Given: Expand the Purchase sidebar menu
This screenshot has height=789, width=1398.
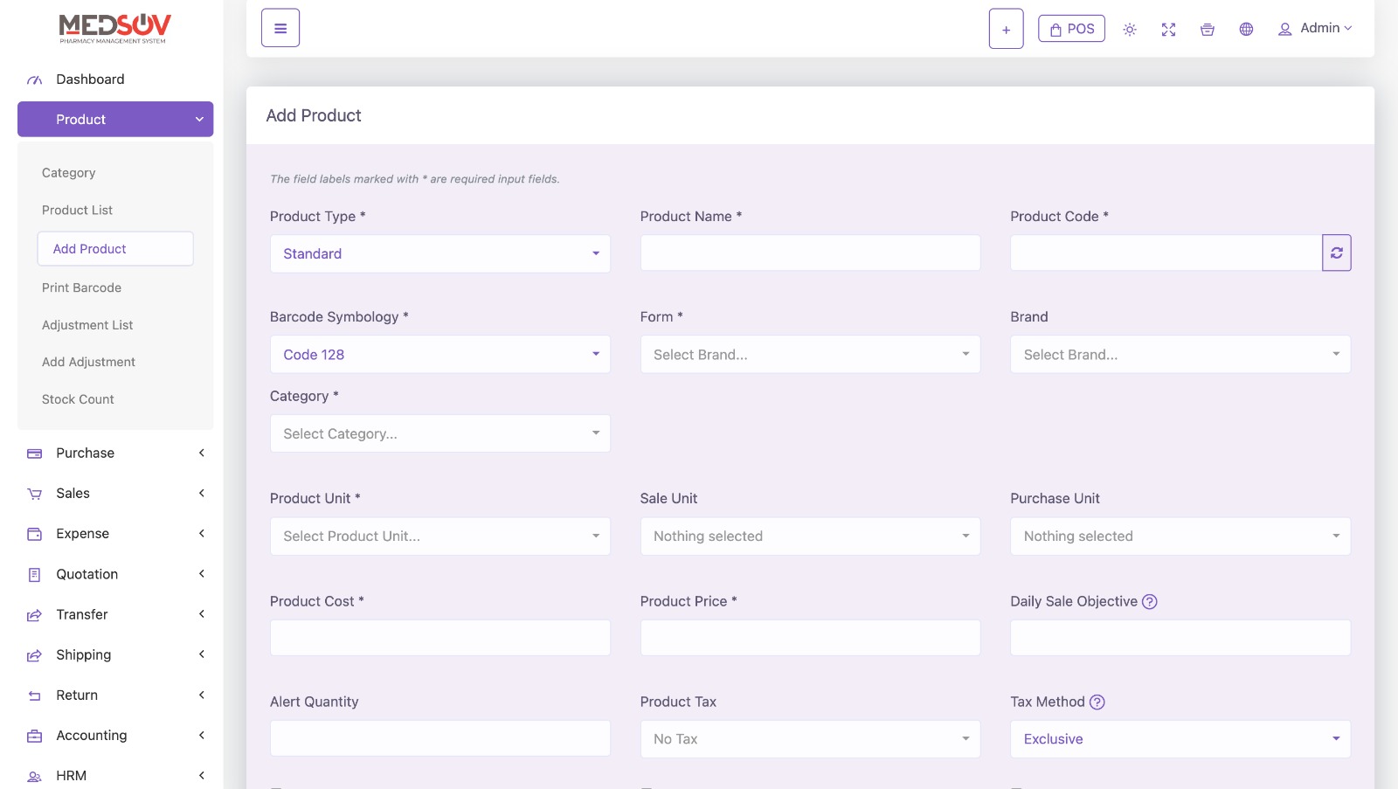Looking at the screenshot, I should coord(115,453).
